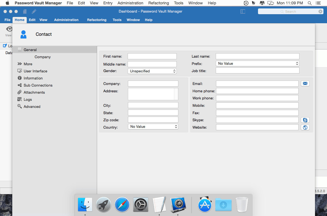Open App Store from the Dock
The height and width of the screenshot is (216, 327).
[205, 205]
